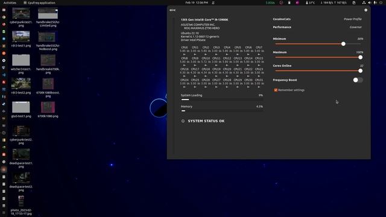Click the Cores Online slider handle
Viewport: 386px width, 217px height.
[x=360, y=71]
